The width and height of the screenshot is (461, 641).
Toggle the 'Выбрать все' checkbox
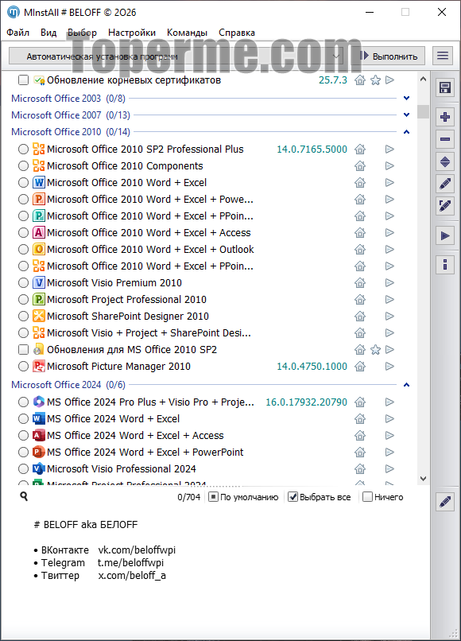tap(292, 497)
